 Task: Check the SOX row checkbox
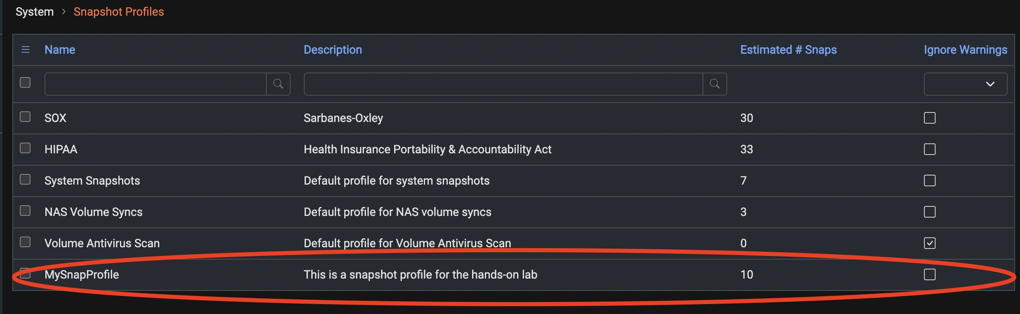(x=25, y=117)
